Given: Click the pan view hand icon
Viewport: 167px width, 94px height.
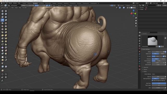Looking at the screenshot, I should [136, 21].
